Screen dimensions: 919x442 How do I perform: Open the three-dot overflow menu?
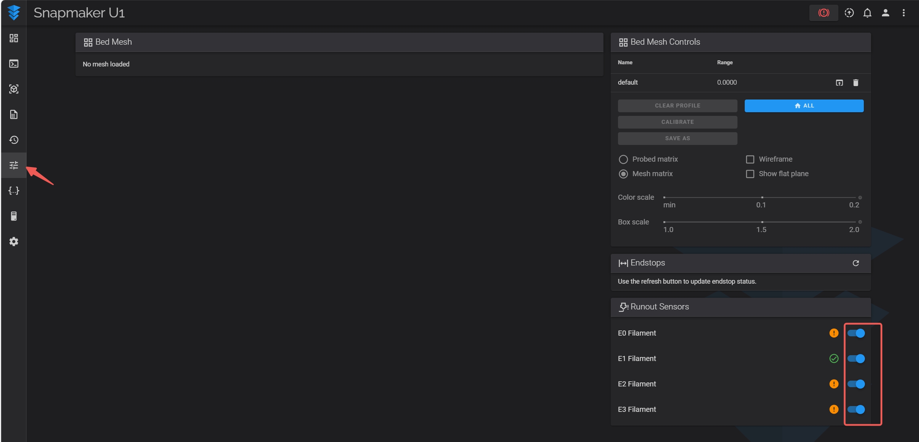903,13
